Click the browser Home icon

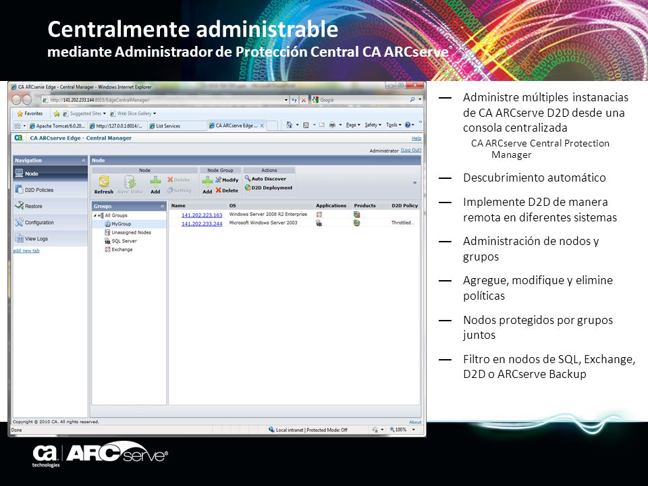point(290,125)
